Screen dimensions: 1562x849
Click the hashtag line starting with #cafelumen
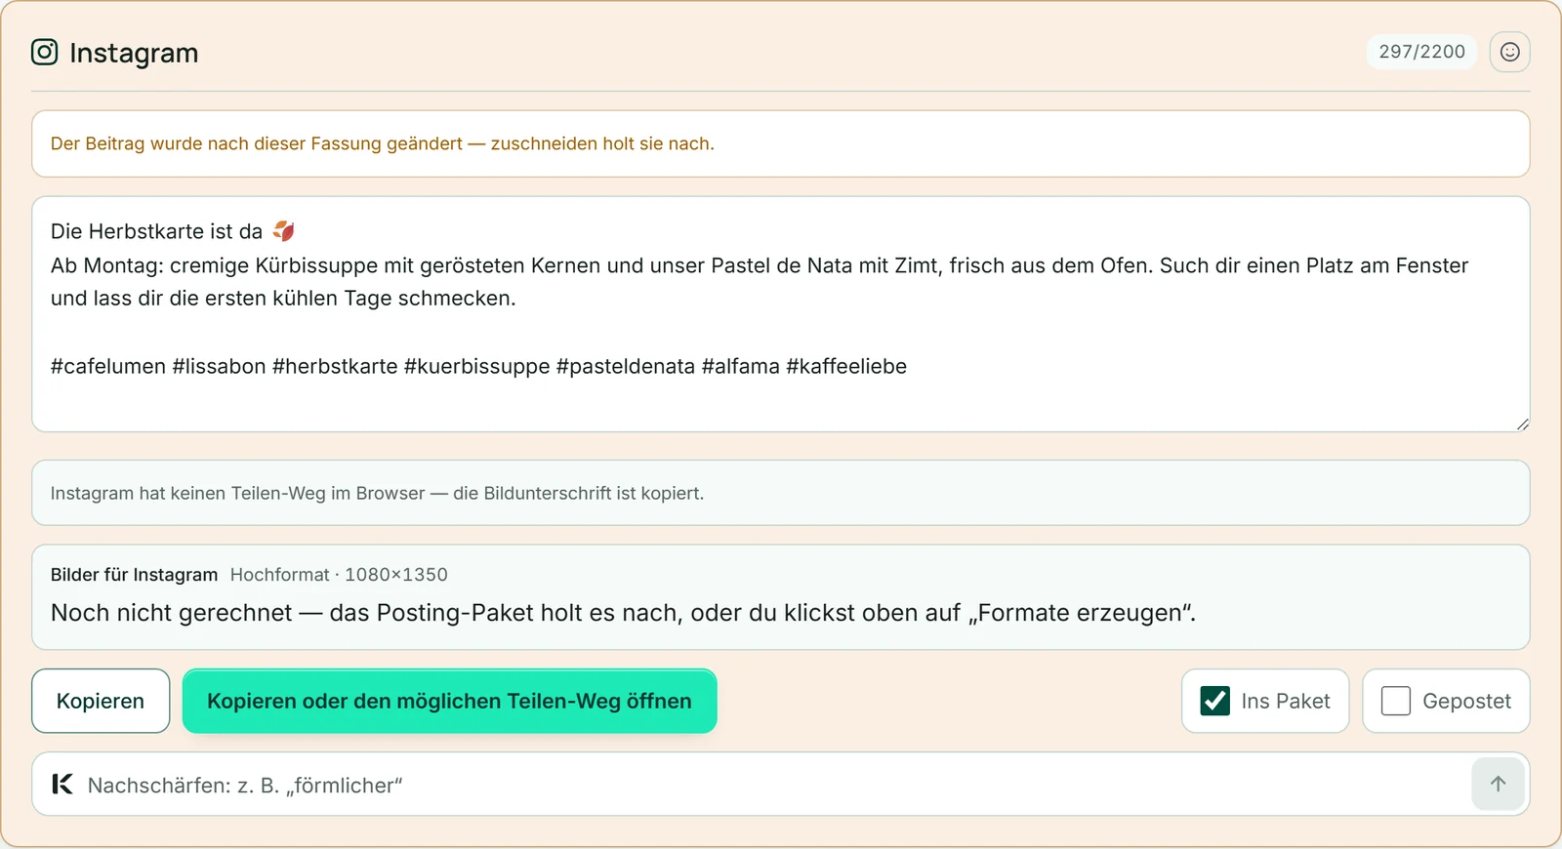[478, 367]
